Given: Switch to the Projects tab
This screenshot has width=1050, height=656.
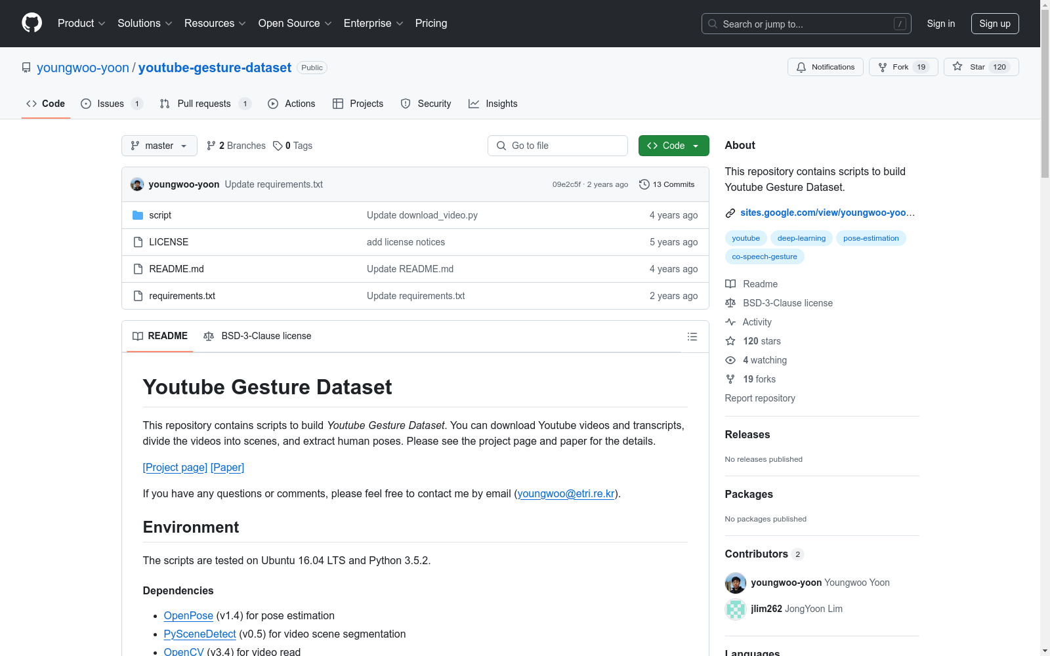Looking at the screenshot, I should [x=358, y=104].
